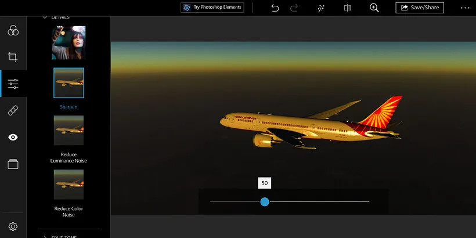
Task: Collapse the Details section chevron
Action: tap(45, 17)
